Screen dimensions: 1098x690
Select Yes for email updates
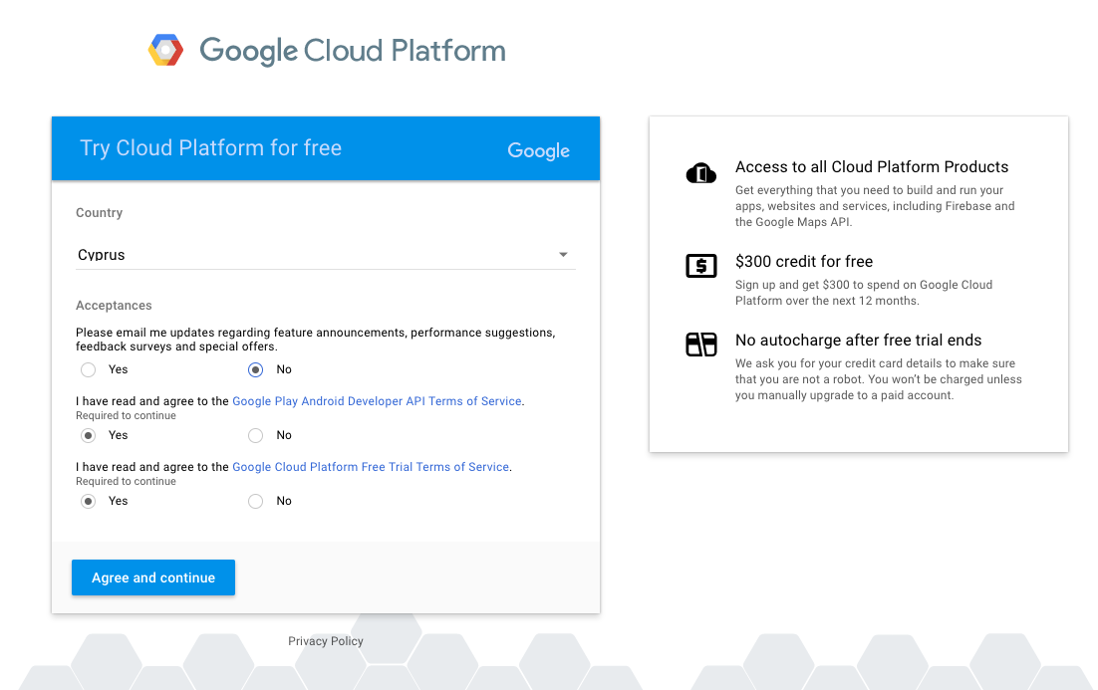pyautogui.click(x=89, y=369)
